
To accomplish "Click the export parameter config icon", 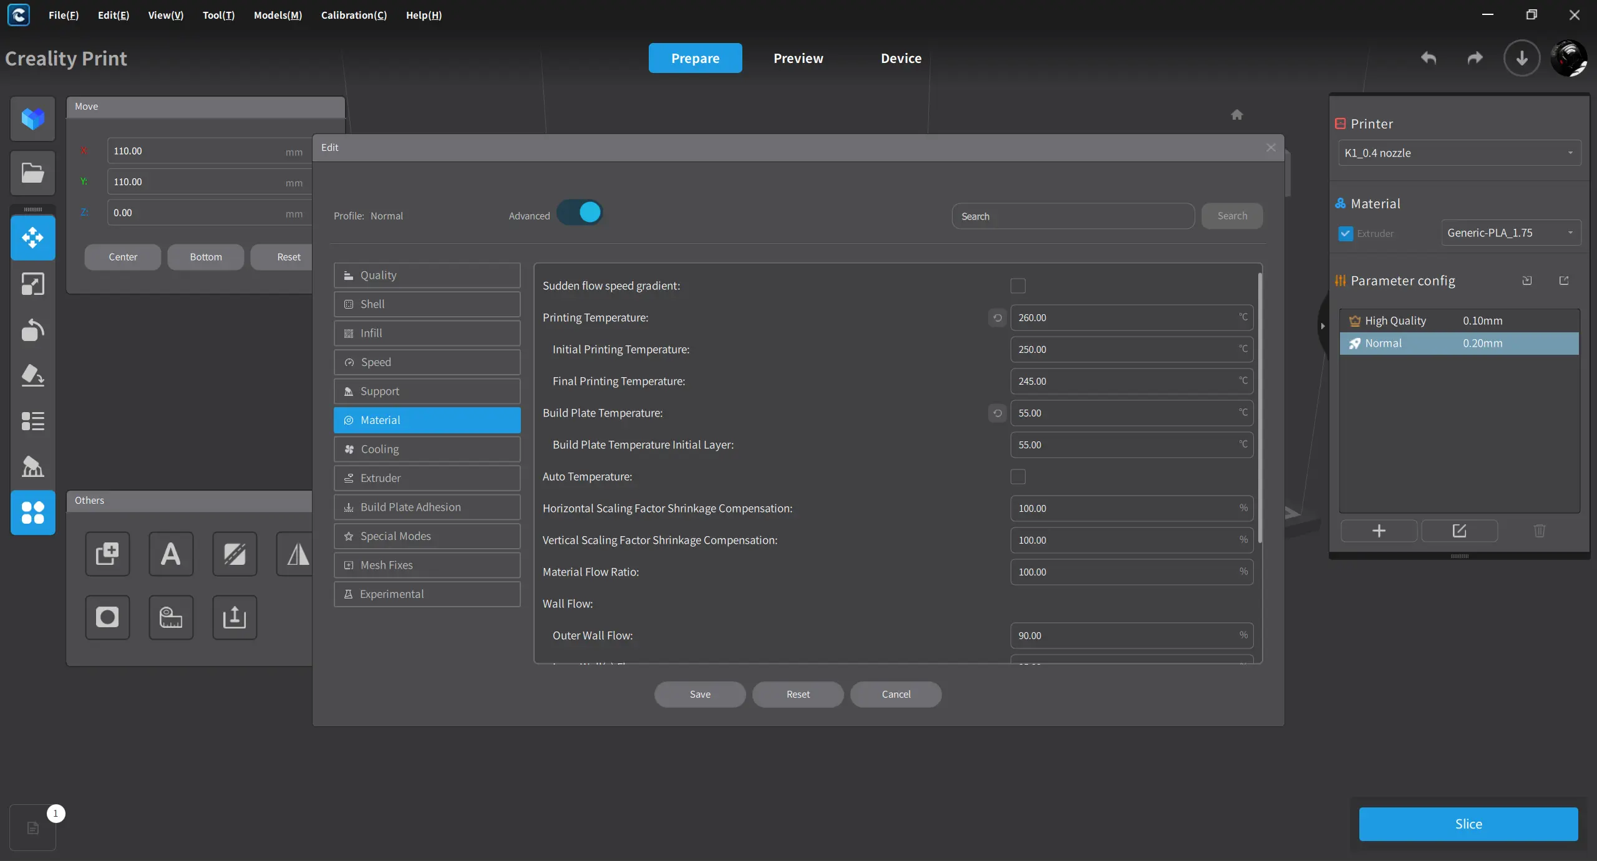I will (x=1564, y=281).
